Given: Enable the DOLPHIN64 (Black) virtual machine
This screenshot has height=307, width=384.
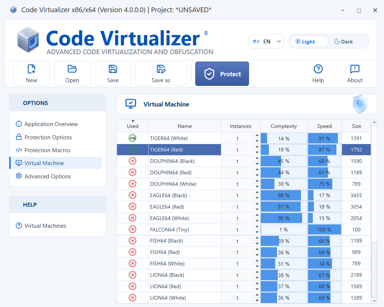Looking at the screenshot, I should pyautogui.click(x=132, y=161).
